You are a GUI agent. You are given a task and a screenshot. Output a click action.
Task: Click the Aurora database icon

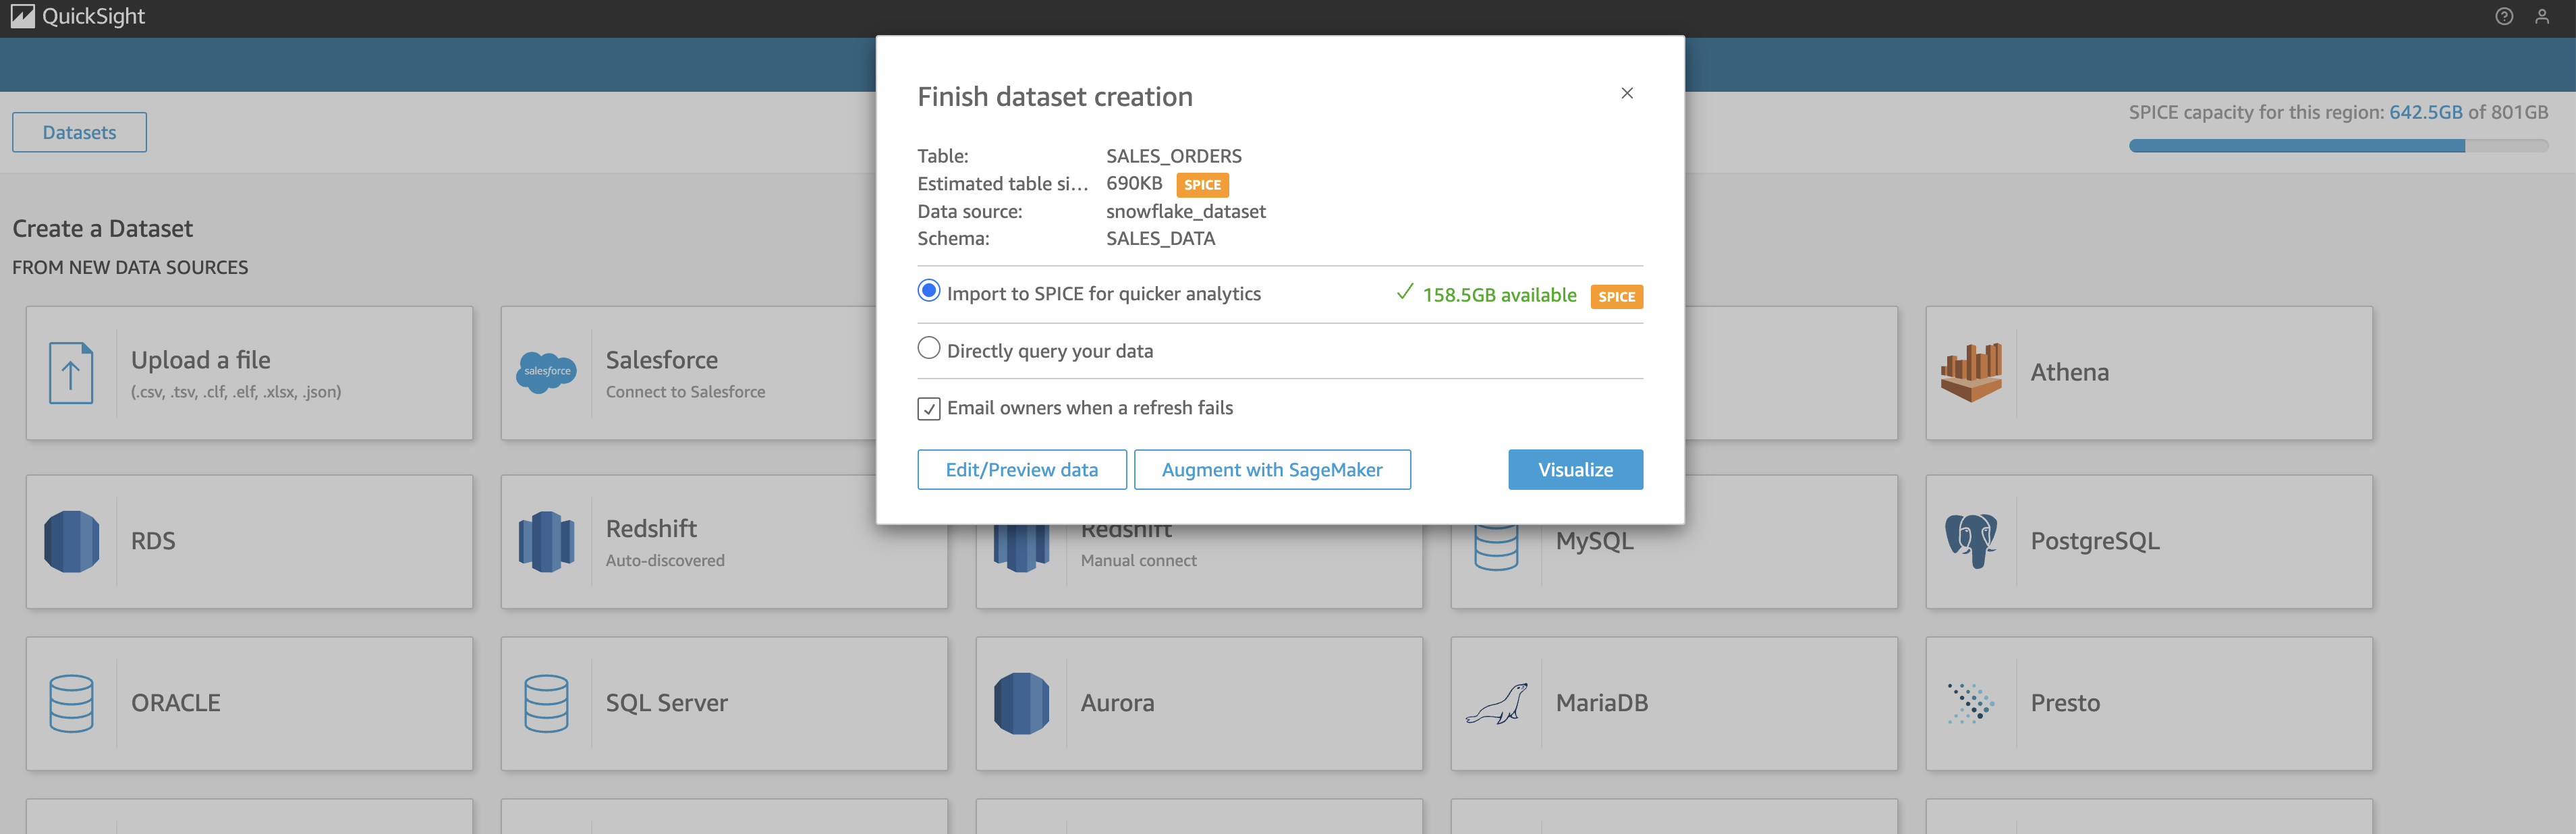pos(1021,704)
